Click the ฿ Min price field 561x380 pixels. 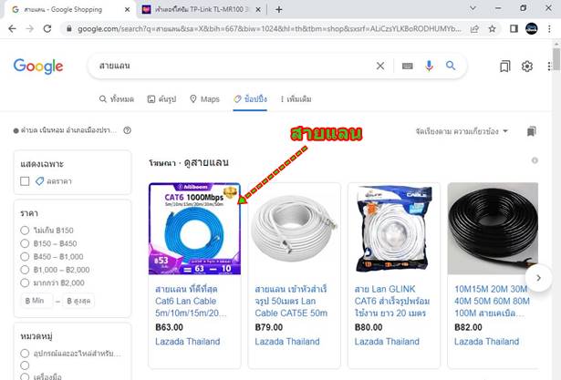37,301
